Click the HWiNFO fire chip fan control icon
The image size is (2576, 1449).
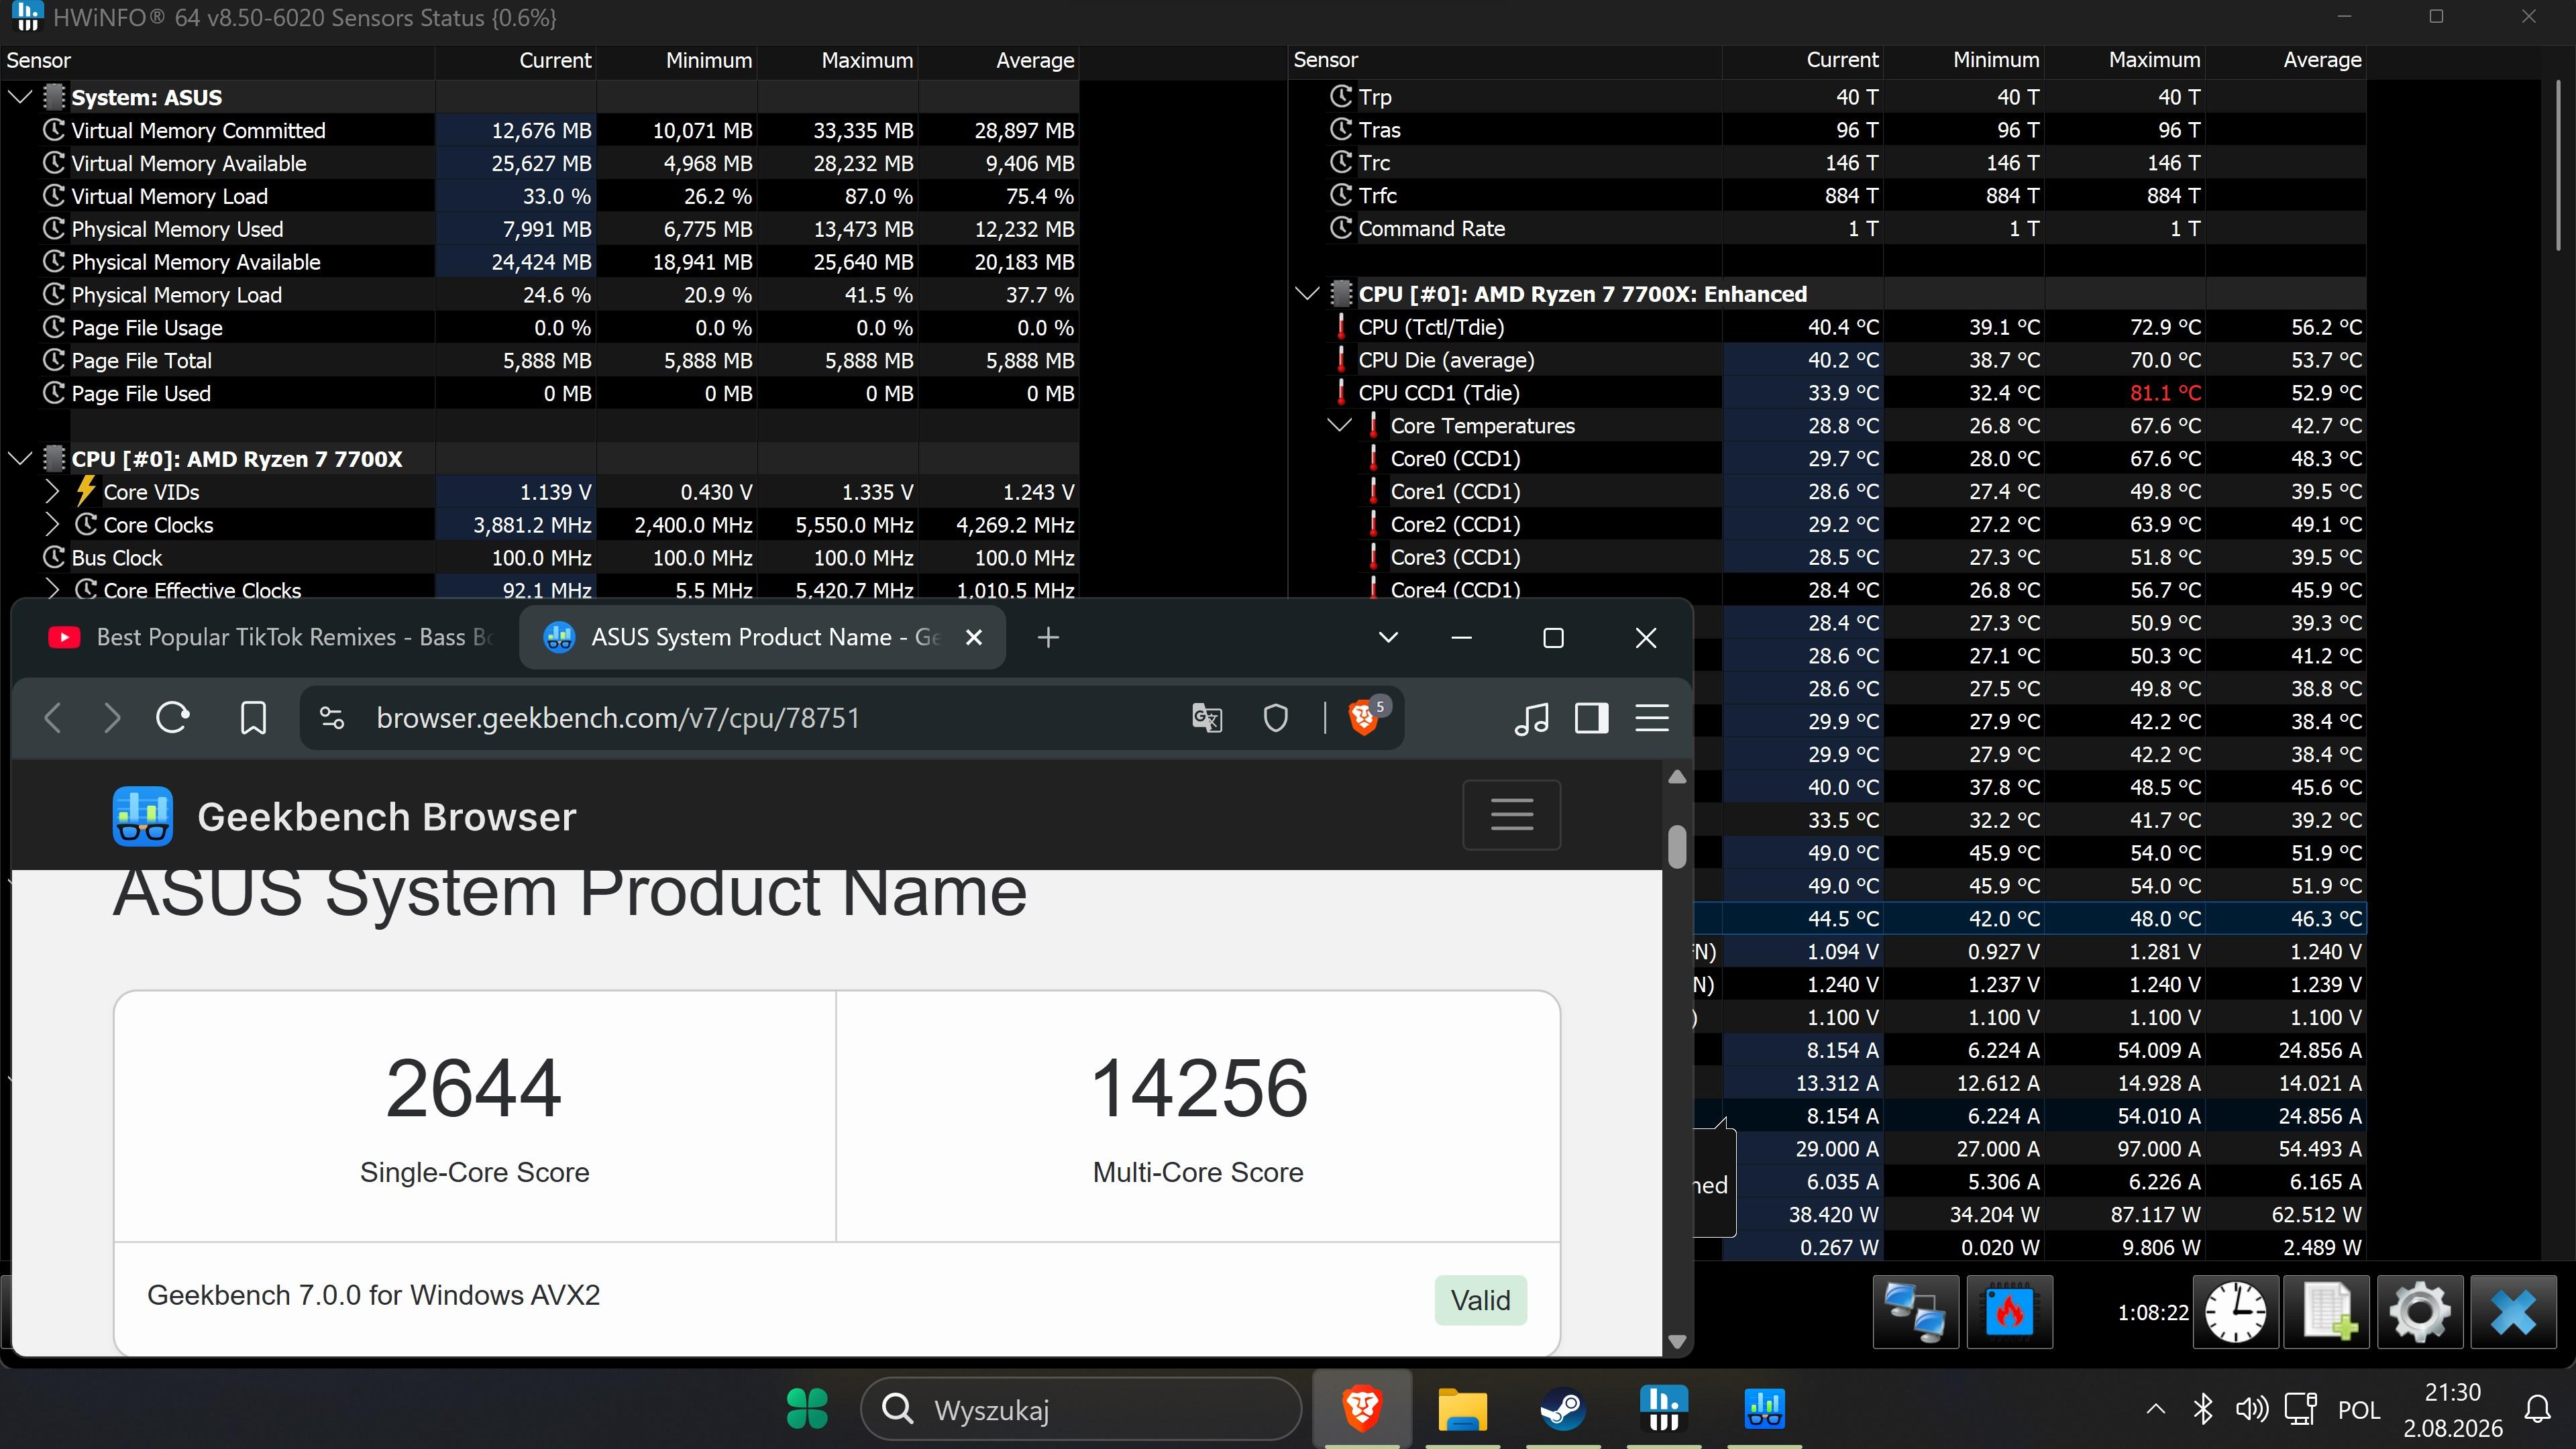[x=2009, y=1312]
